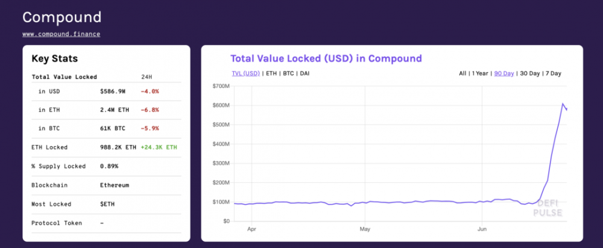Click the +24.3K ETH change value
Viewport: 603px width, 248px height.
click(x=159, y=147)
